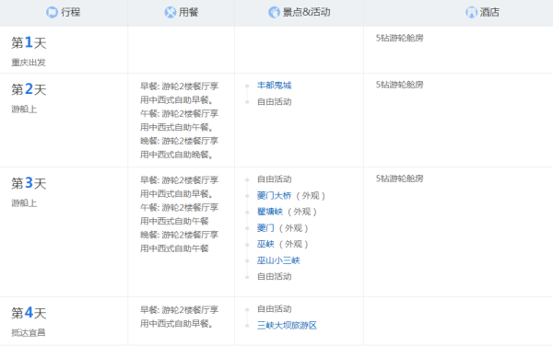This screenshot has height=346, width=553.
Task: Open the 三峡大坝旅游区 link
Action: tap(287, 325)
